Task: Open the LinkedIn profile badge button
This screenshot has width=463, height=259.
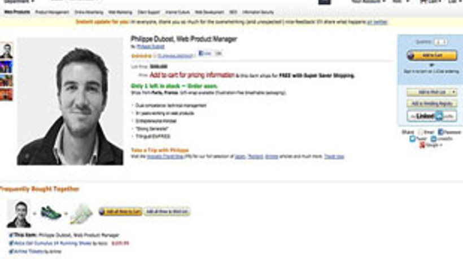Action: (x=432, y=116)
